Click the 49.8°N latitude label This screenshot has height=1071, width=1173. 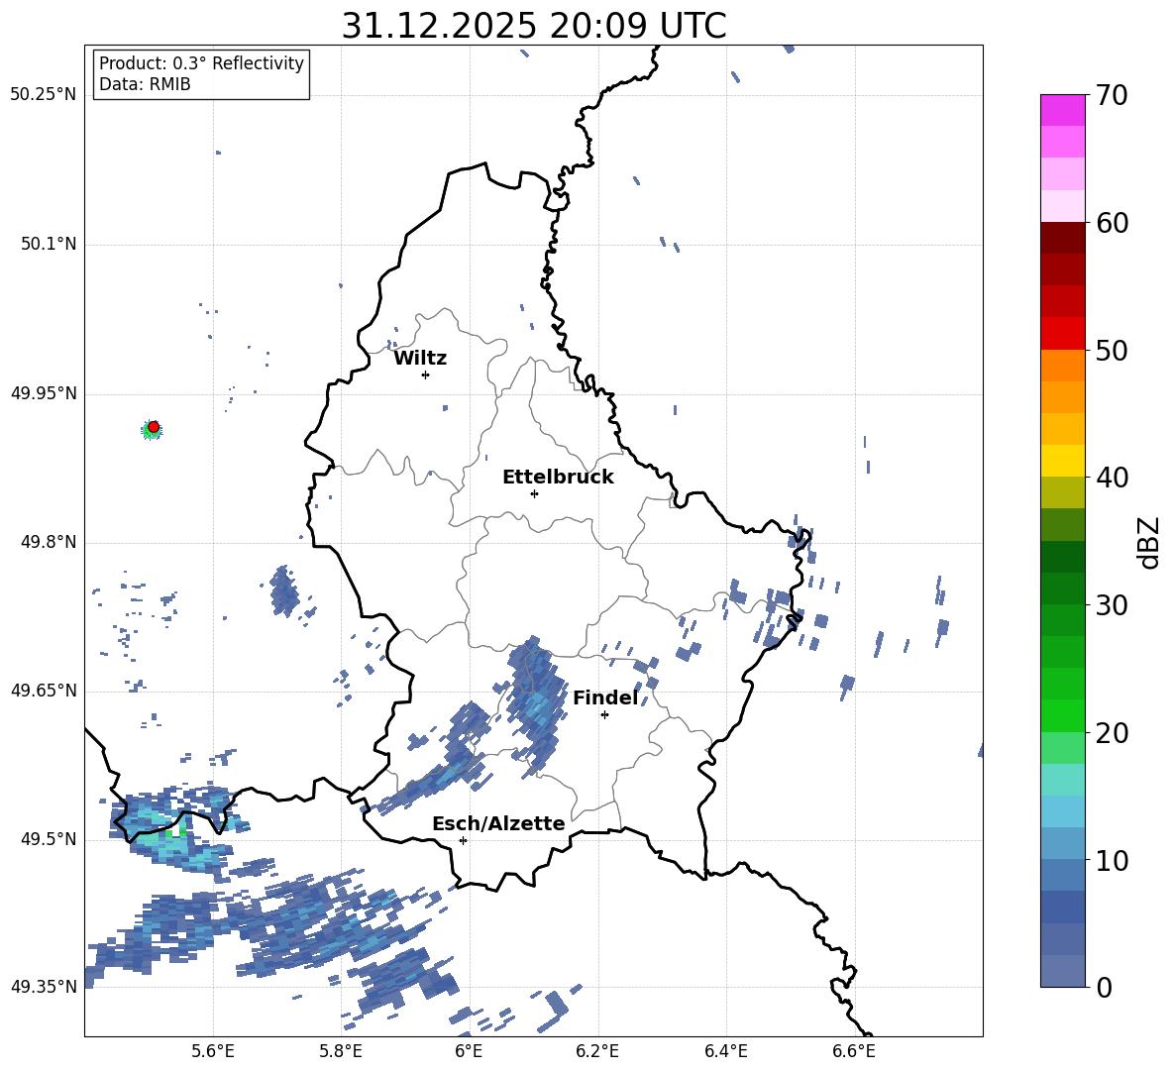(x=49, y=542)
